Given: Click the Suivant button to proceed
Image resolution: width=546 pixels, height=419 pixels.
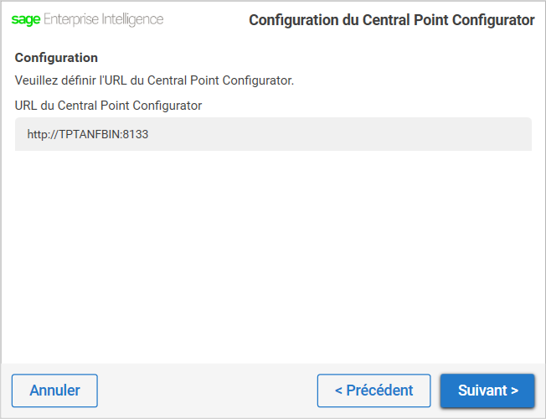Looking at the screenshot, I should click(487, 391).
